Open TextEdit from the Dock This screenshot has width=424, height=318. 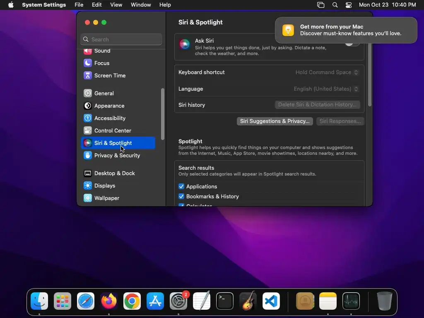pyautogui.click(x=202, y=301)
